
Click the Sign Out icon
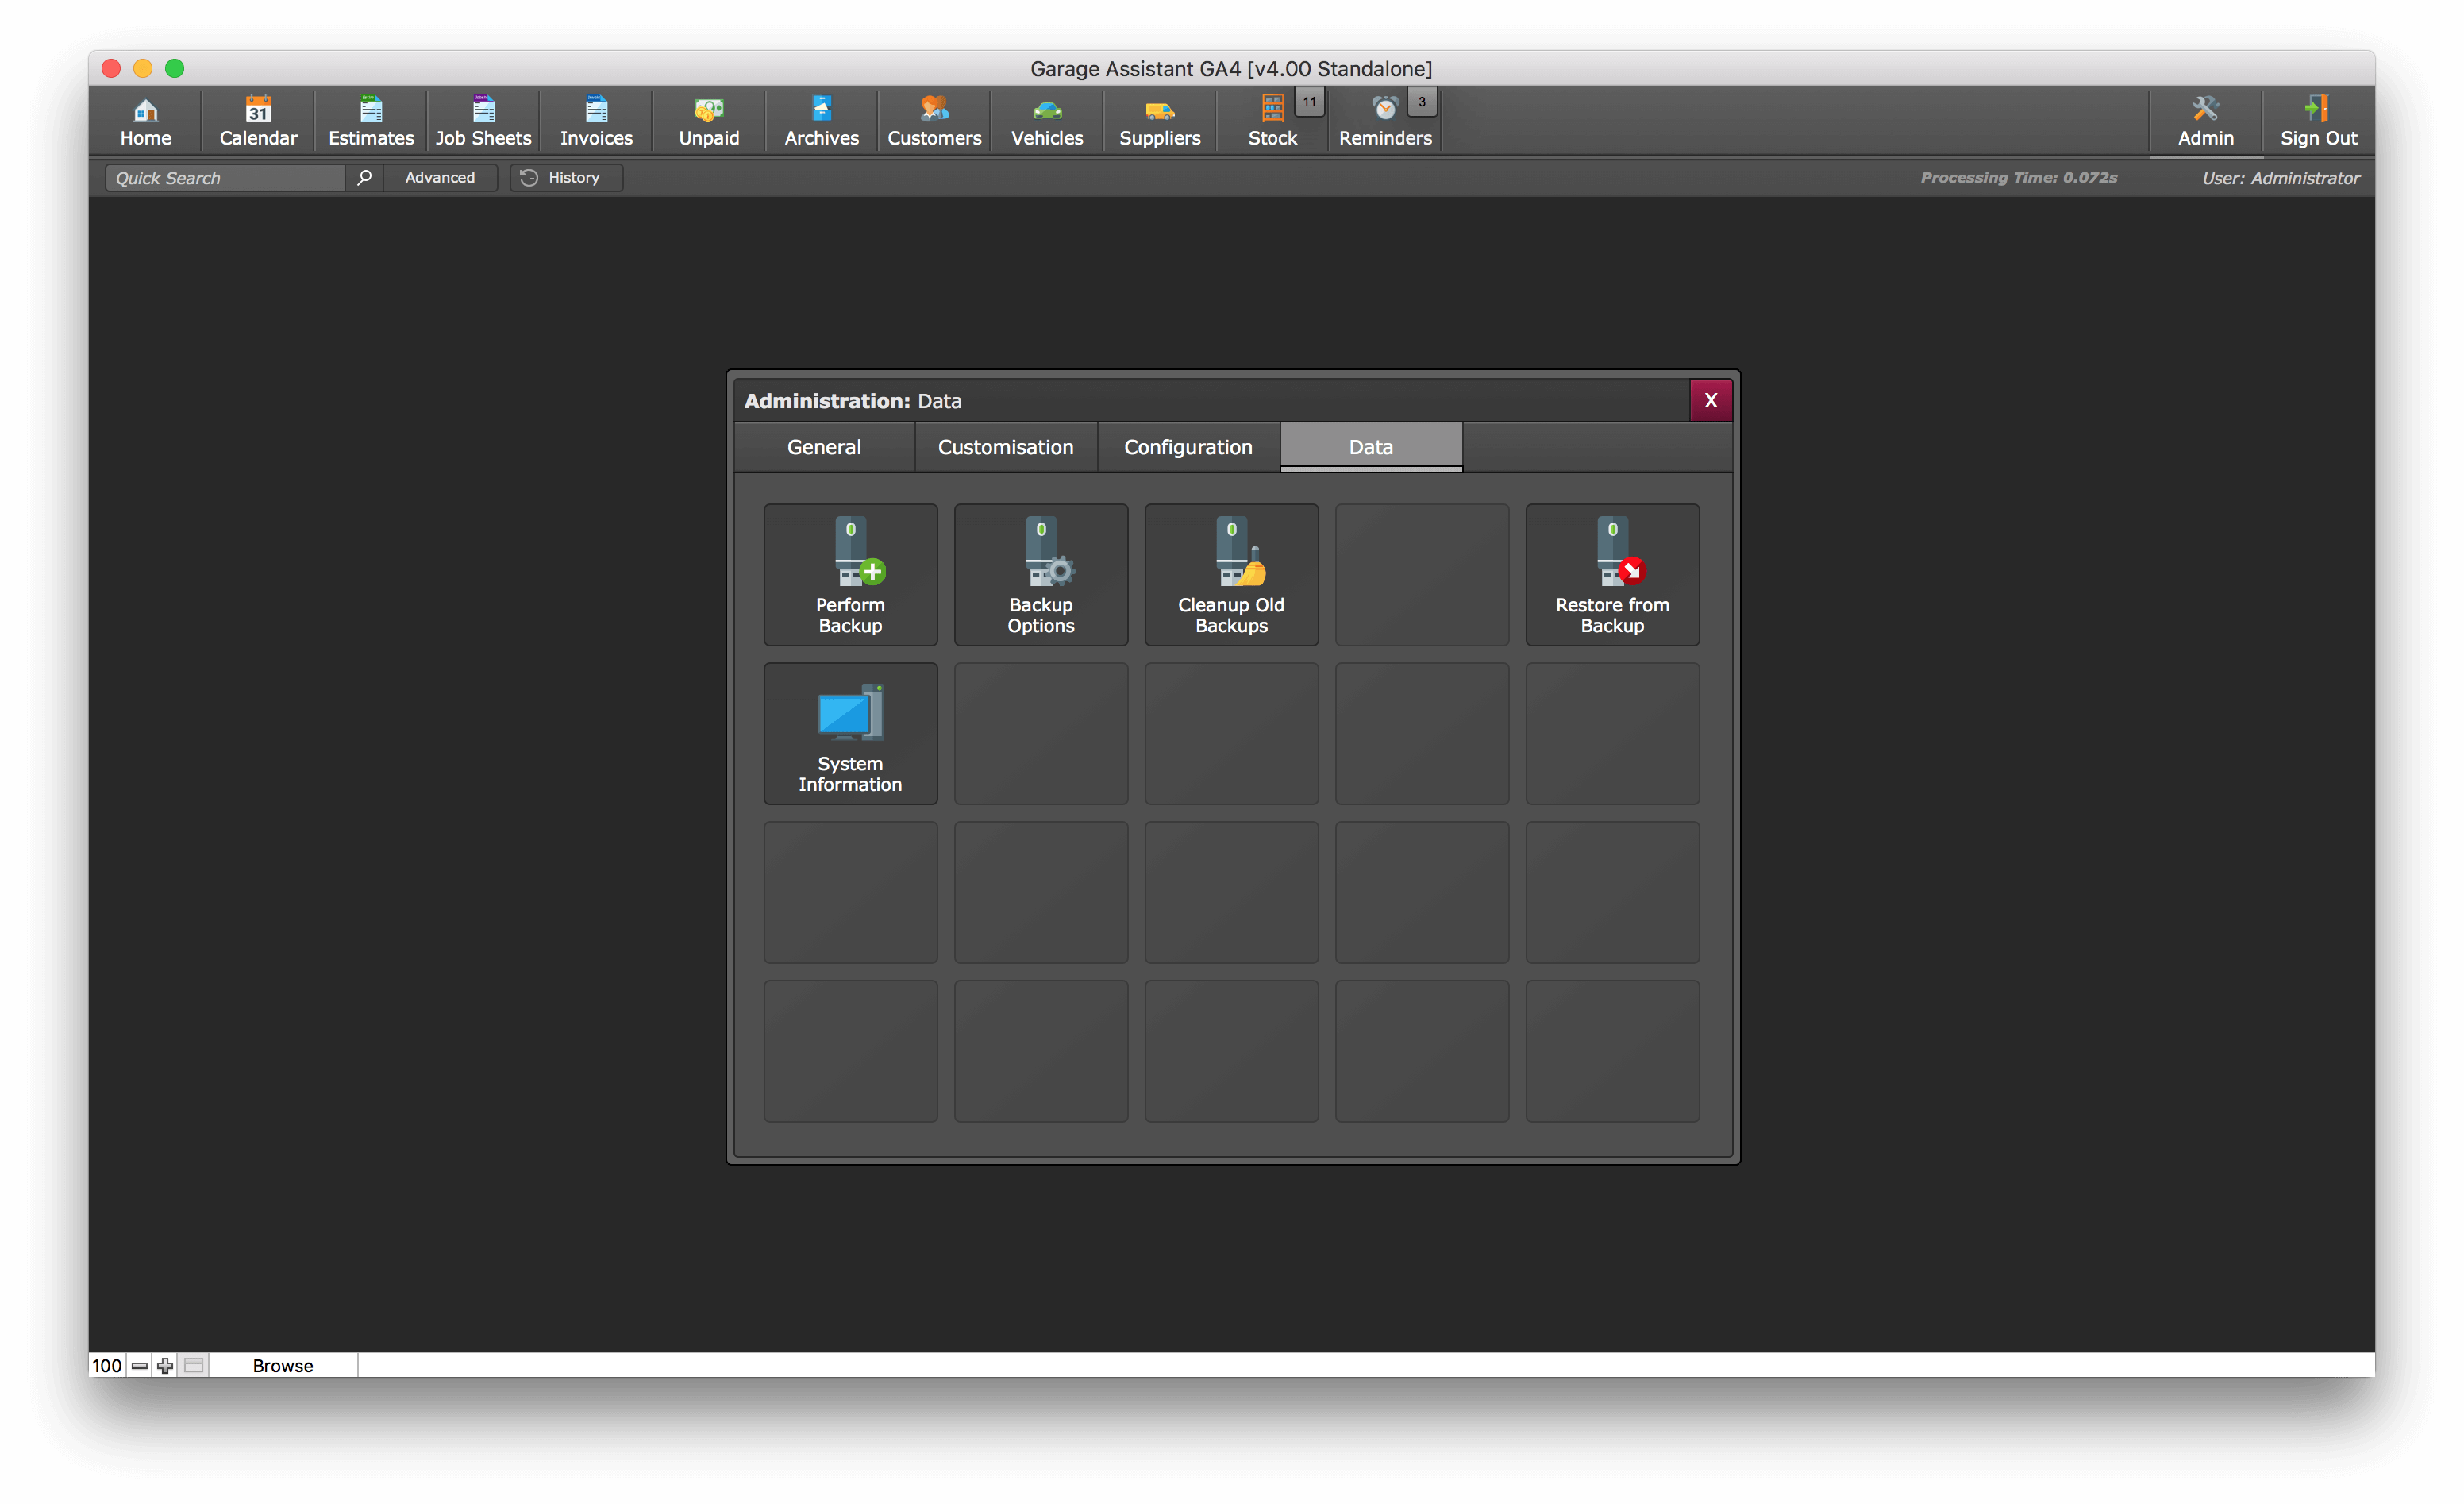(2318, 121)
